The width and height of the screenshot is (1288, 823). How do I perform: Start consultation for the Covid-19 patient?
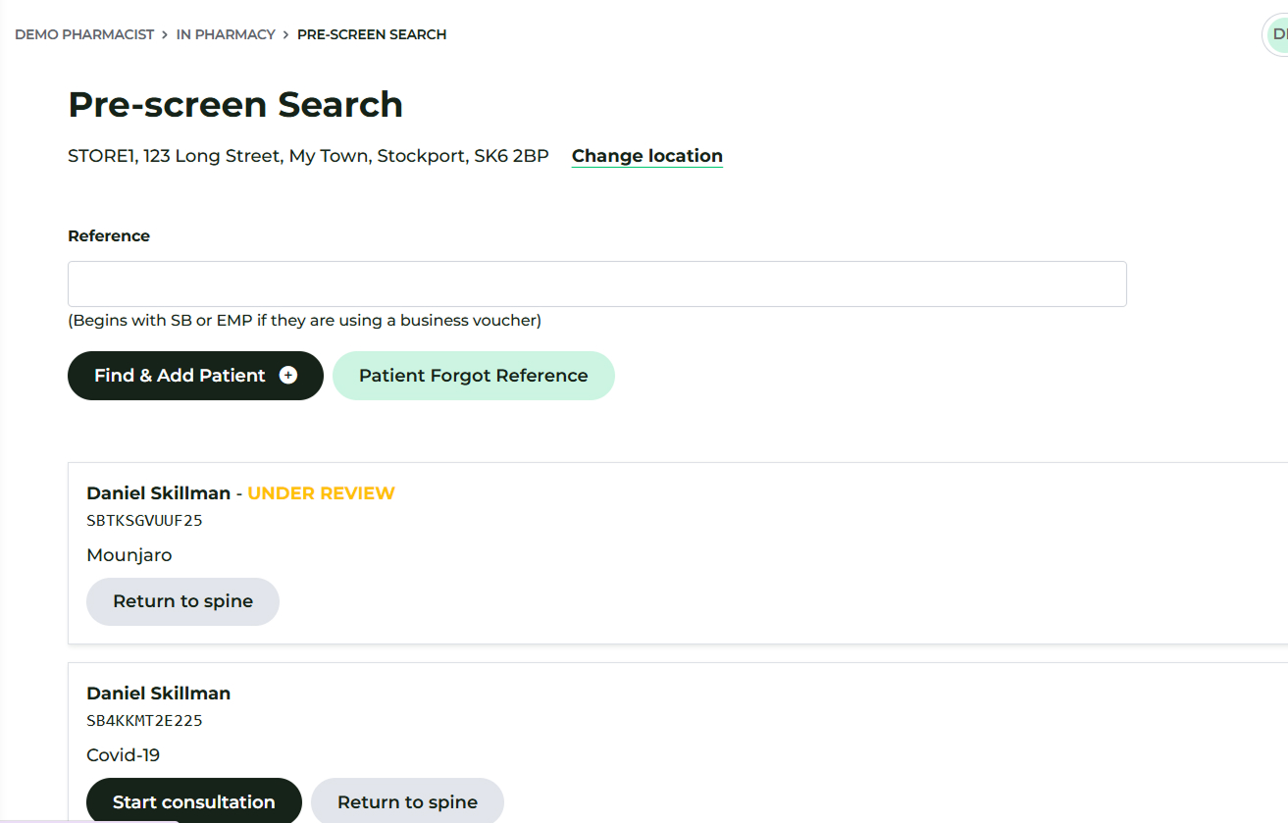(x=193, y=801)
